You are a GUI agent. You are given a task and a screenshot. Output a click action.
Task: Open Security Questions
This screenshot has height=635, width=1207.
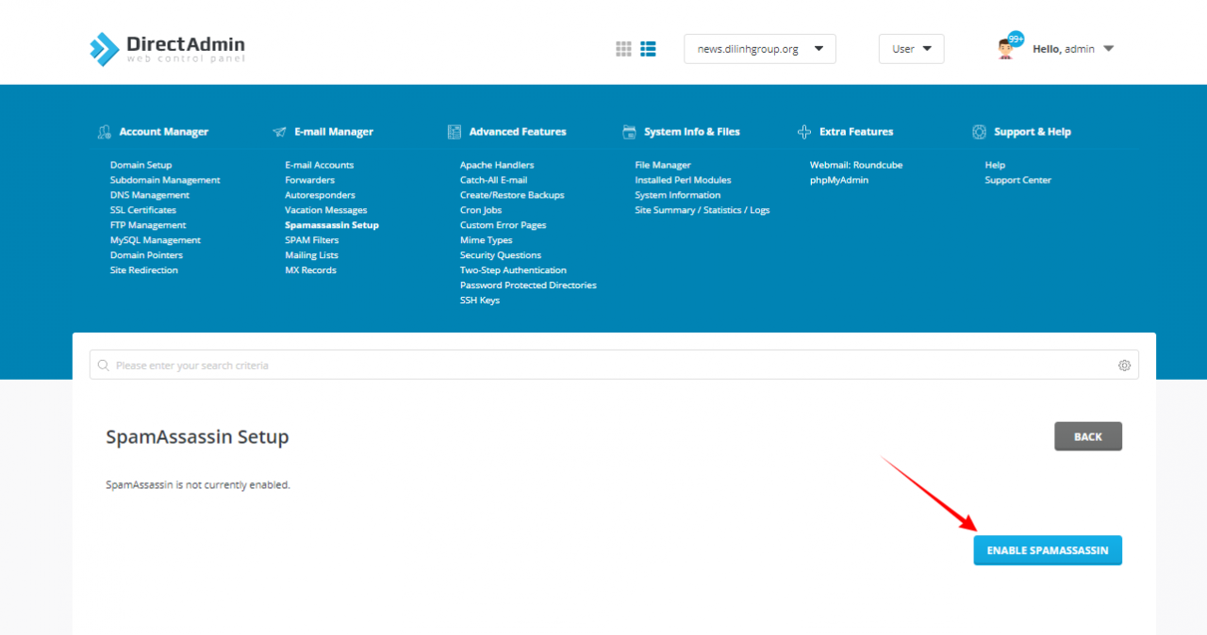coord(501,255)
